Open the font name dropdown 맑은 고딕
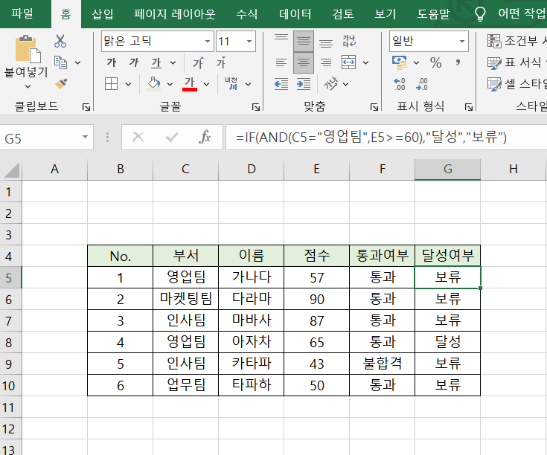 (x=208, y=41)
